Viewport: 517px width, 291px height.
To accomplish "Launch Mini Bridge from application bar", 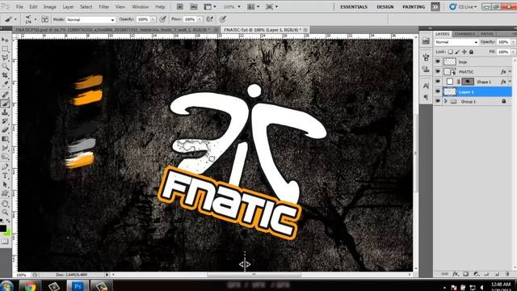I will tap(194, 6).
